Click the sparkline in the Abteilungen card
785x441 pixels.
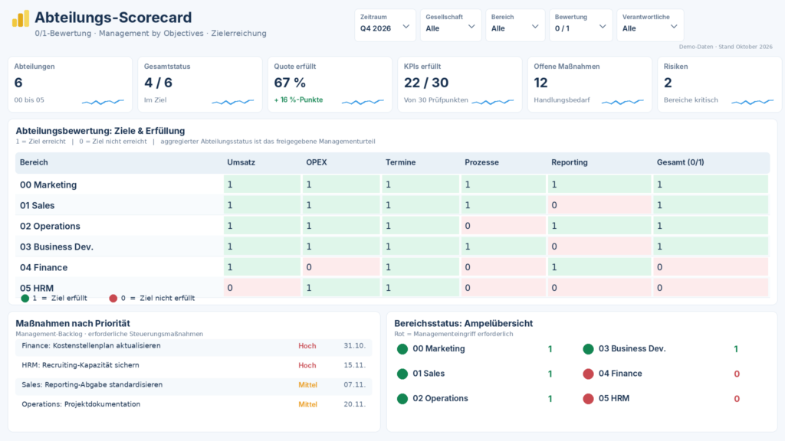[x=103, y=102]
